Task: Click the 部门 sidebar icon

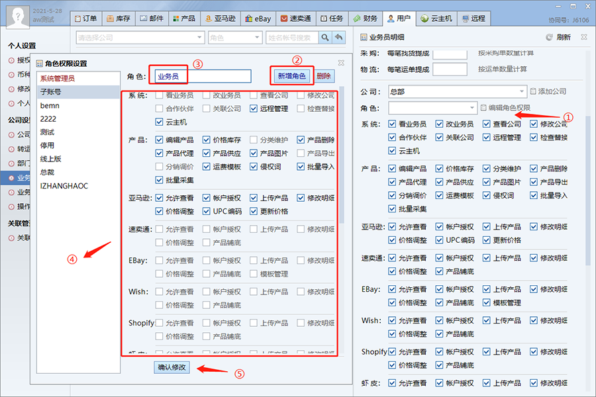Action: tap(11, 163)
